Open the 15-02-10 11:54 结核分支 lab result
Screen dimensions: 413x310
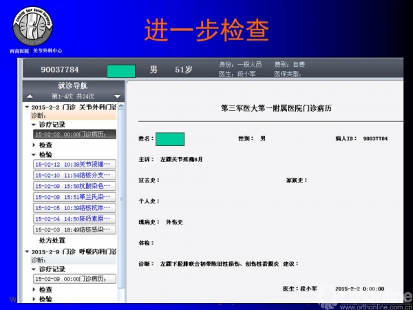75,176
